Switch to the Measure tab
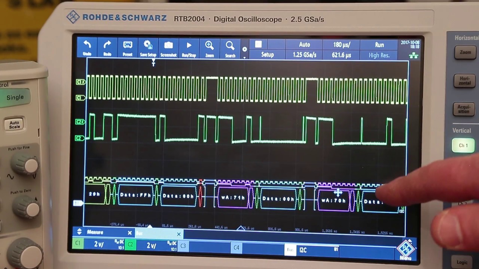The width and height of the screenshot is (479, 269). 104,232
